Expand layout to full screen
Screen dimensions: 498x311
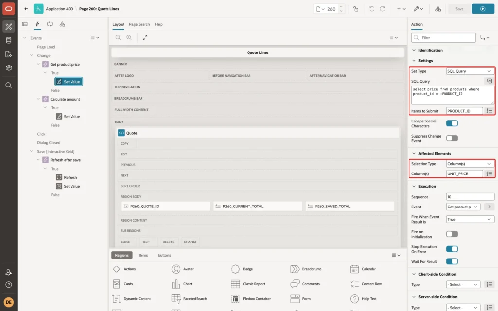pos(145,37)
